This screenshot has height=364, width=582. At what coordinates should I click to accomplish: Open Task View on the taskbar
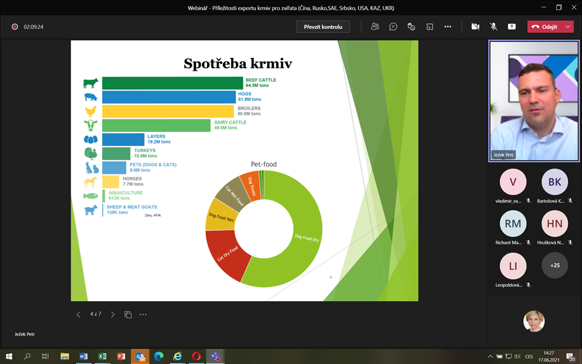46,356
